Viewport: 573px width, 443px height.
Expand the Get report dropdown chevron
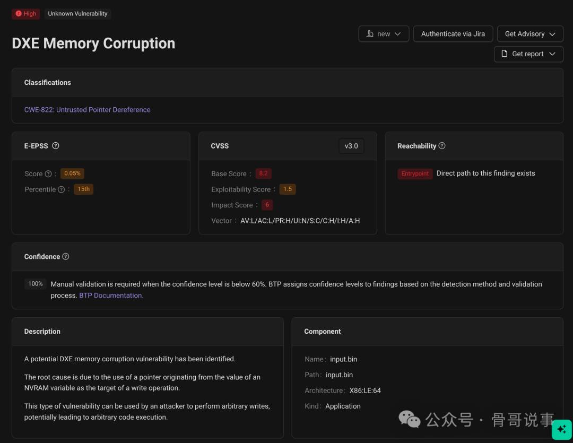552,54
